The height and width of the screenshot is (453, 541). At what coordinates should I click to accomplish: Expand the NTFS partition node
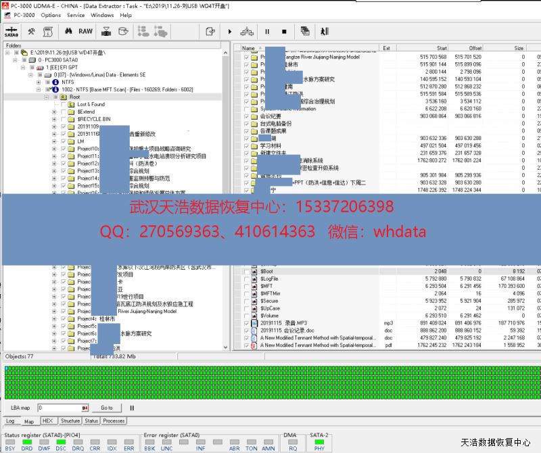click(47, 82)
